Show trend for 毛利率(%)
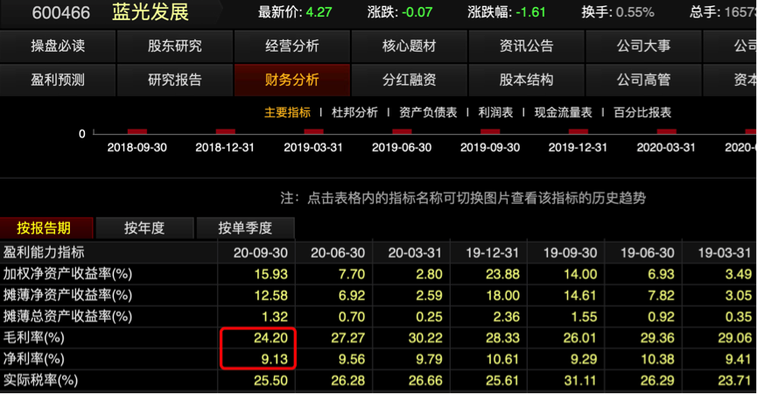 point(34,337)
